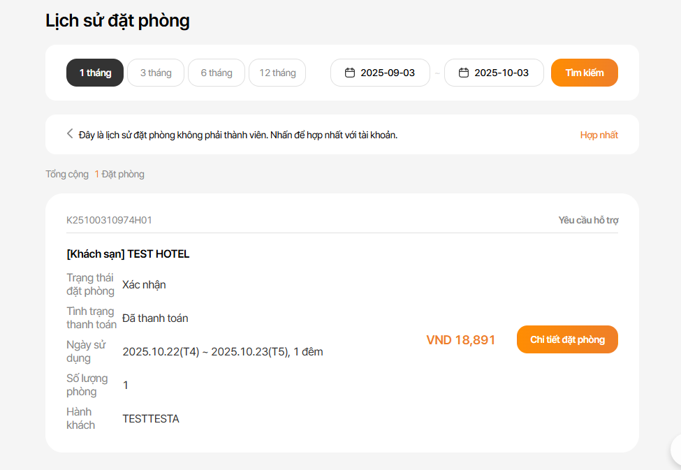The height and width of the screenshot is (470, 681).
Task: Click the non-member booking history notice text
Action: point(237,135)
